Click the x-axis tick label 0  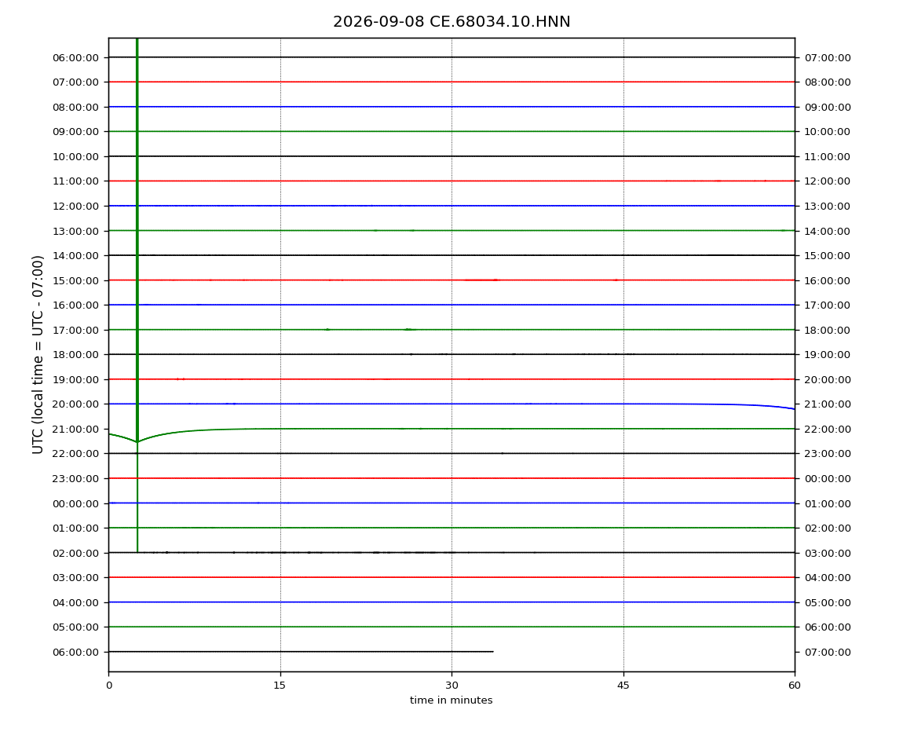(x=109, y=686)
